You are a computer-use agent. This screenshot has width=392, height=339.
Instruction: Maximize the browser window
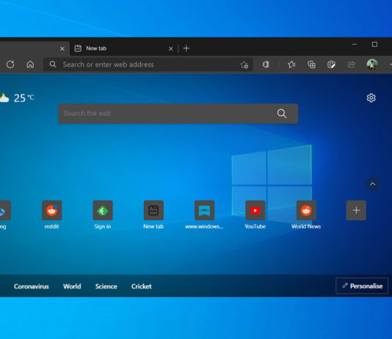pos(374,45)
